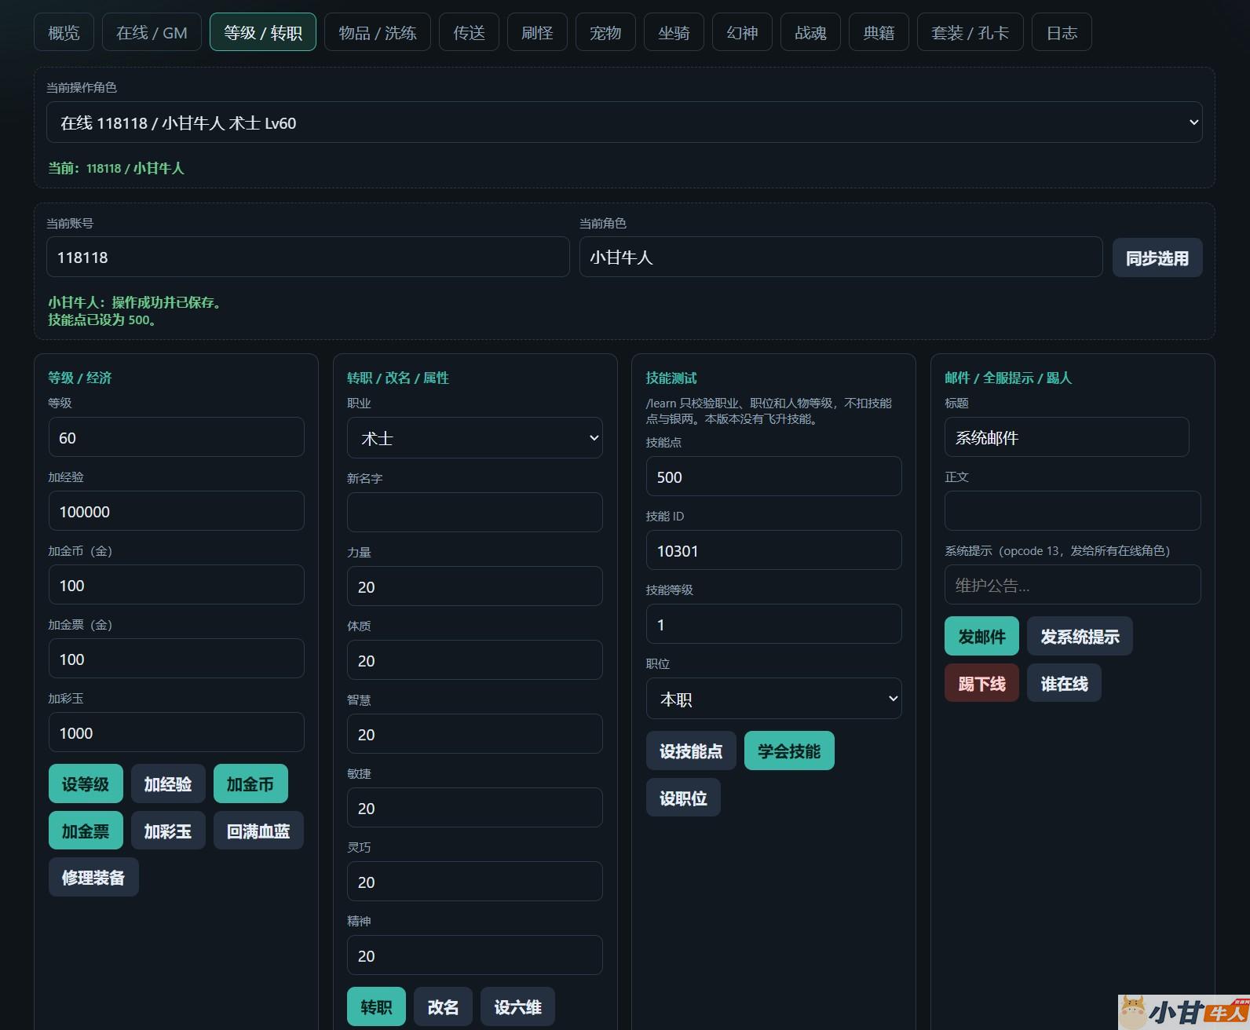Go to the 传送 tab
Image resolution: width=1250 pixels, height=1030 pixels.
(x=469, y=32)
